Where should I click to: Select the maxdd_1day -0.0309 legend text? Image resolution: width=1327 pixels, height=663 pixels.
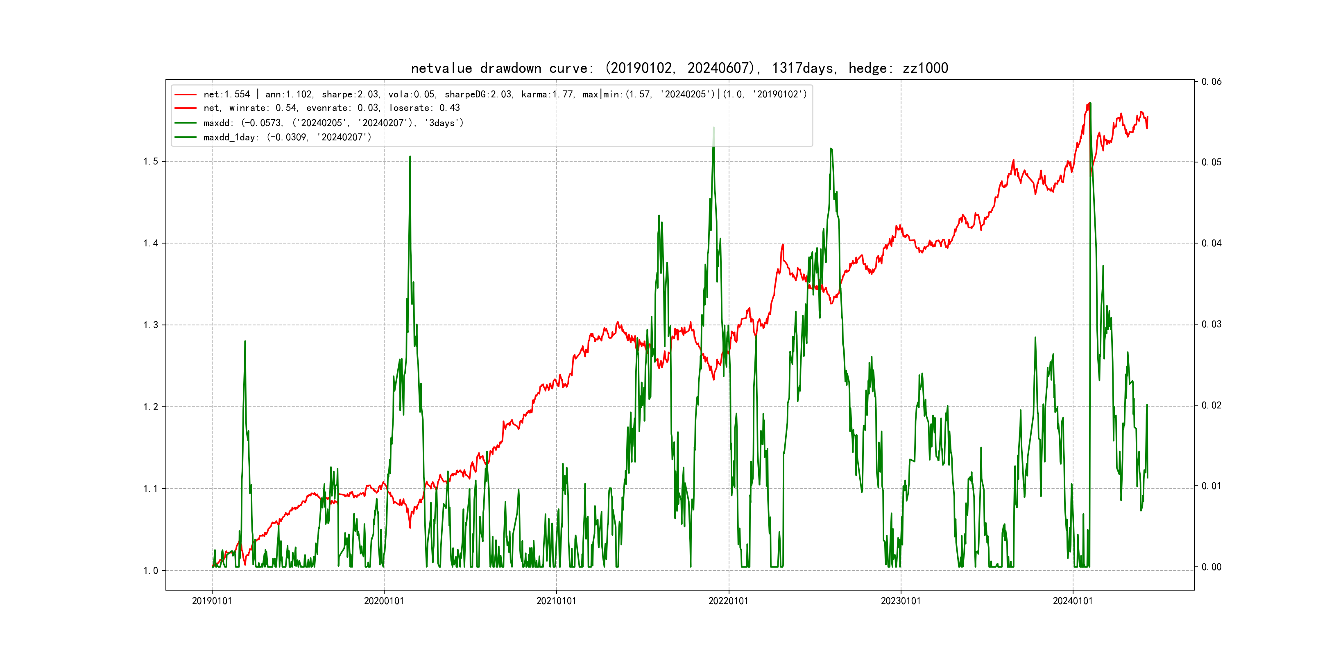pyautogui.click(x=287, y=138)
